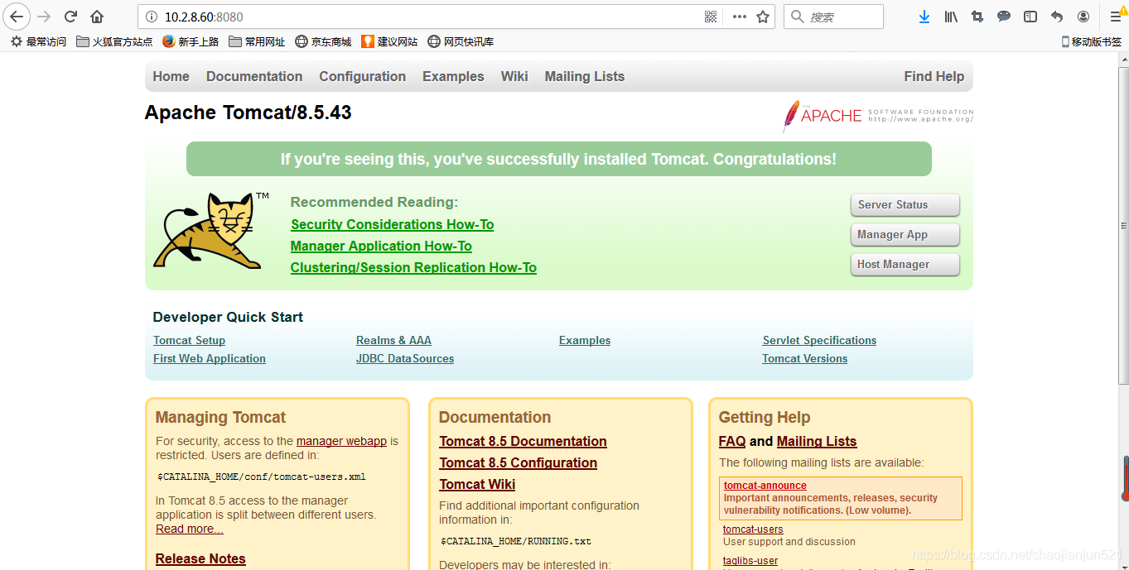
Task: Open the tomcat-users mailing list link
Action: (753, 529)
